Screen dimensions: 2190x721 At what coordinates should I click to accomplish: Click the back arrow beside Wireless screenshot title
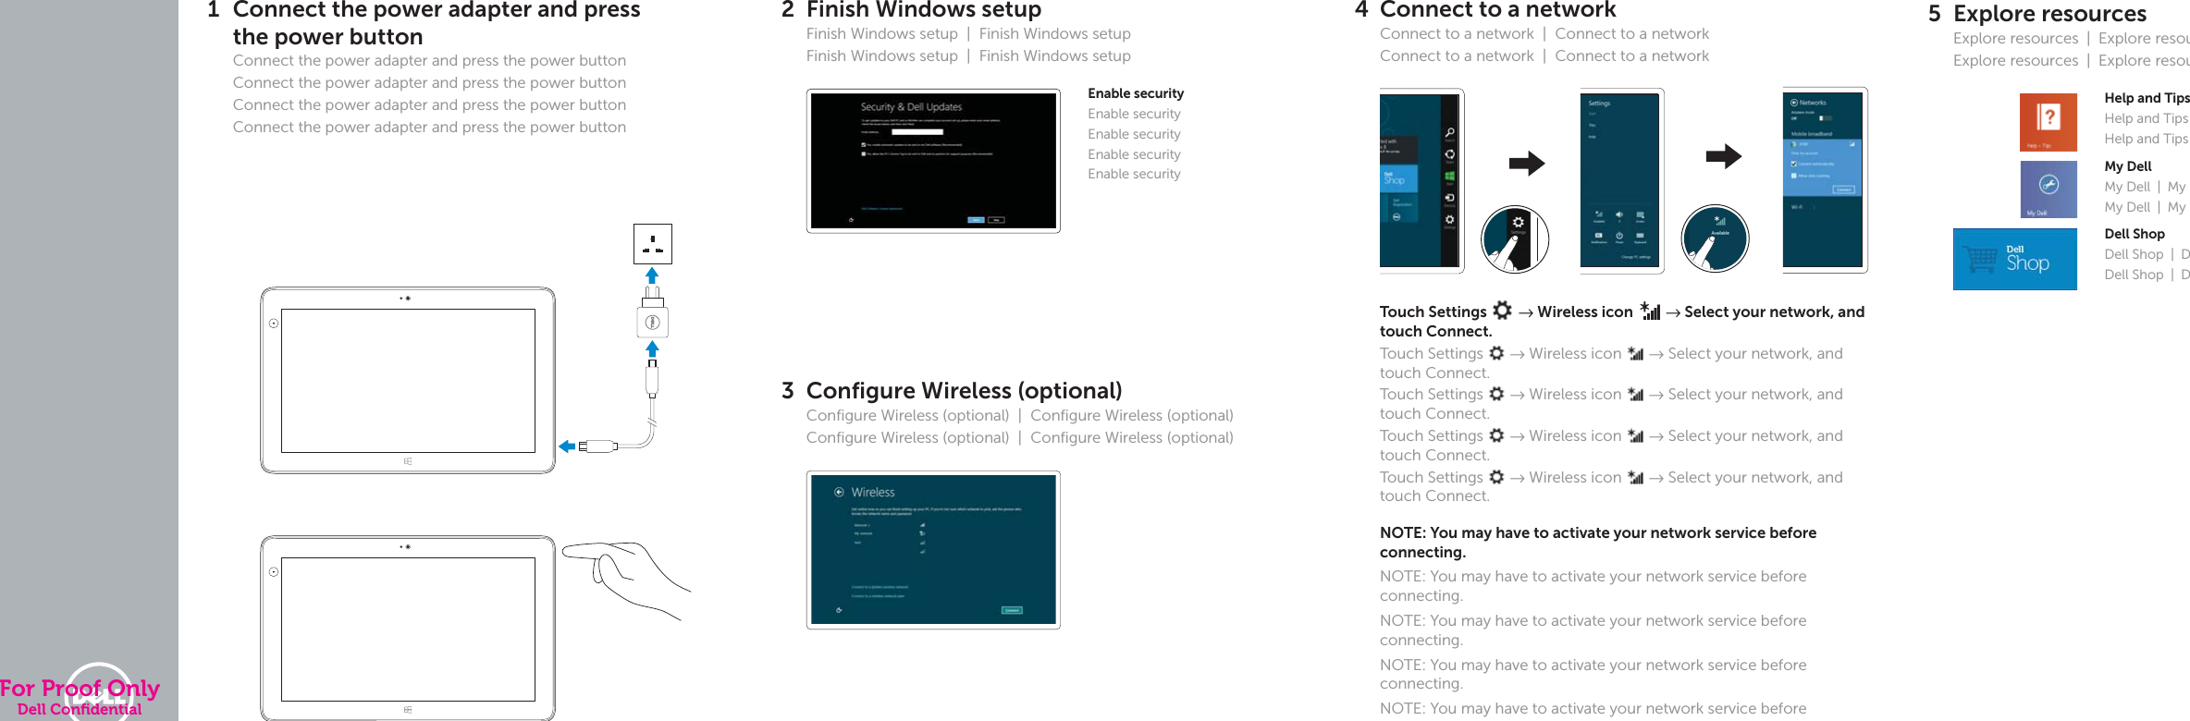pos(839,493)
